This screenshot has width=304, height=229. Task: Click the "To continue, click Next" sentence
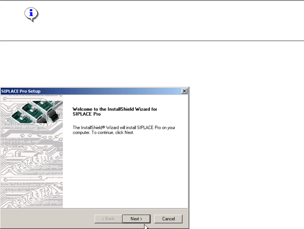(113, 133)
